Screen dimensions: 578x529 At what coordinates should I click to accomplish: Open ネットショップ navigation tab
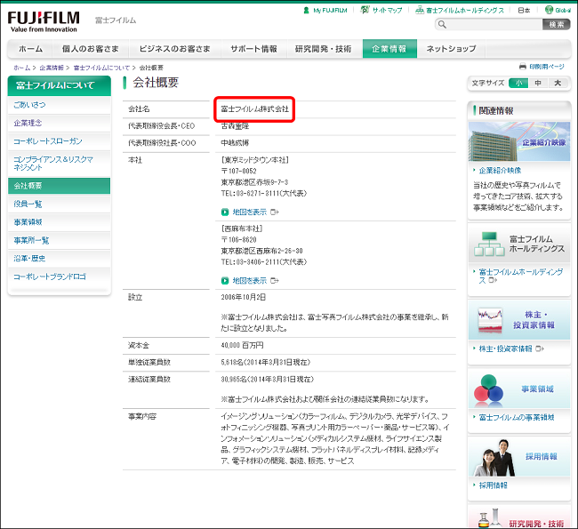451,49
